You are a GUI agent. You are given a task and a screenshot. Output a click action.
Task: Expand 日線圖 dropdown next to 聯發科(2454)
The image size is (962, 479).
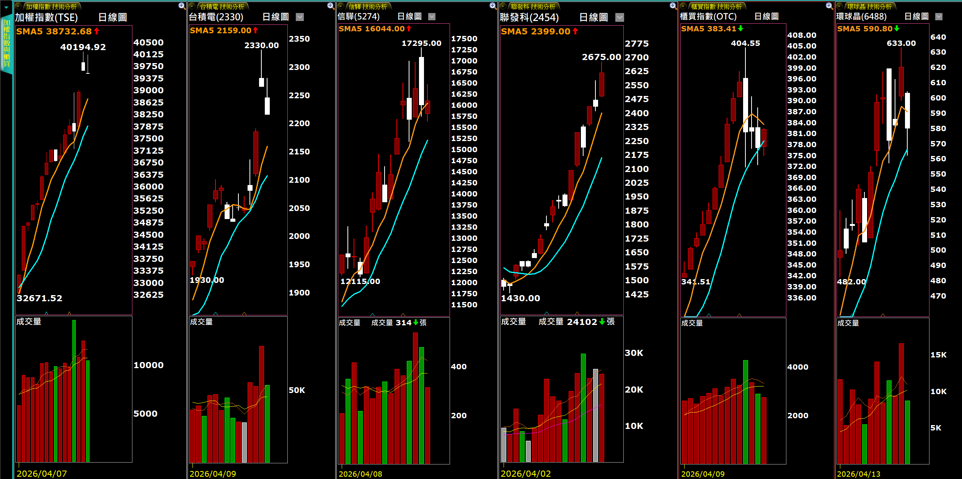click(x=620, y=17)
